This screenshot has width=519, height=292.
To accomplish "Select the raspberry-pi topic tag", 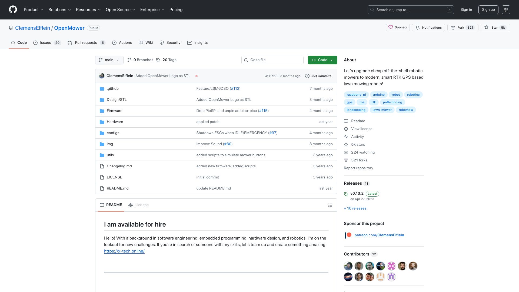I will 356,95.
